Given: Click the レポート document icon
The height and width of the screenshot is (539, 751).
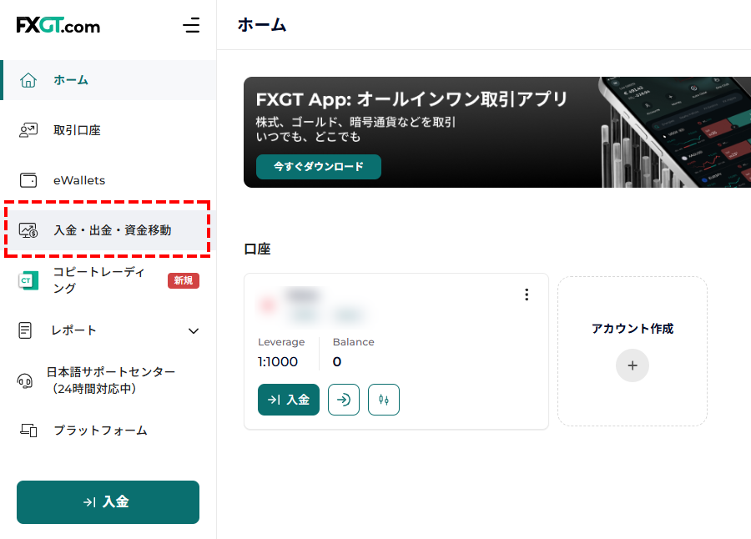Looking at the screenshot, I should (x=27, y=330).
